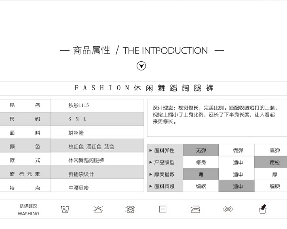Click the FASHION休闲舞蹈阔腿裤 title bar
The height and width of the screenshot is (229, 287).
143,88
